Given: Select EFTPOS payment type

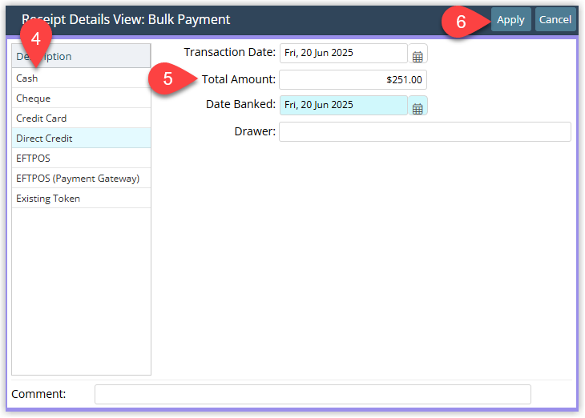Looking at the screenshot, I should (x=81, y=158).
